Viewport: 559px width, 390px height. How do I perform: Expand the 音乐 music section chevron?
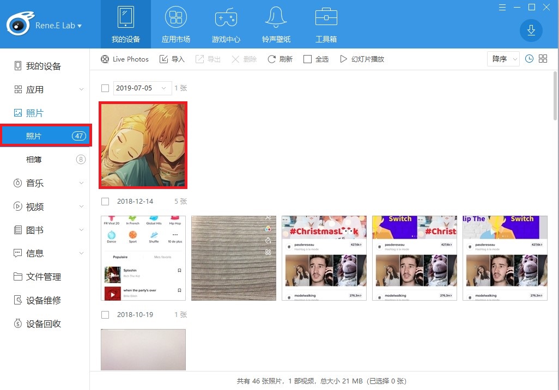pos(81,183)
